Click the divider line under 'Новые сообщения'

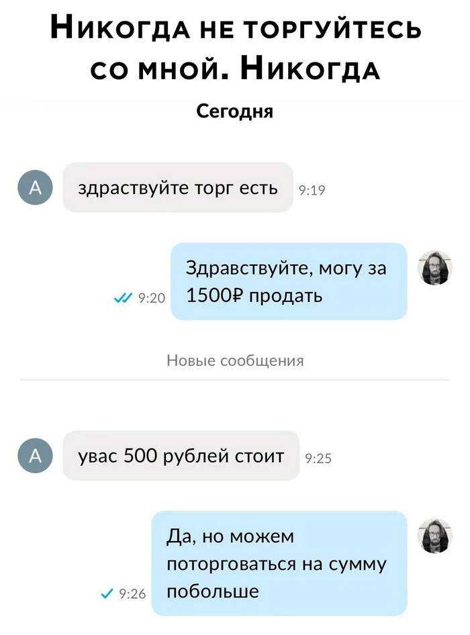point(235,380)
